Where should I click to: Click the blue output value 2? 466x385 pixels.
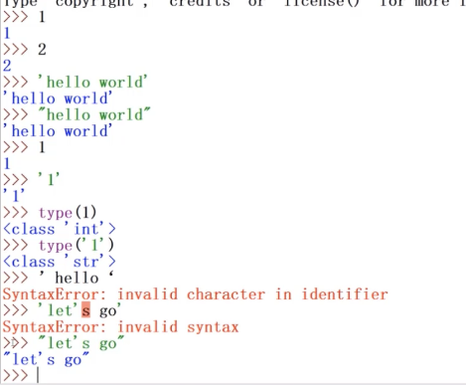point(7,66)
